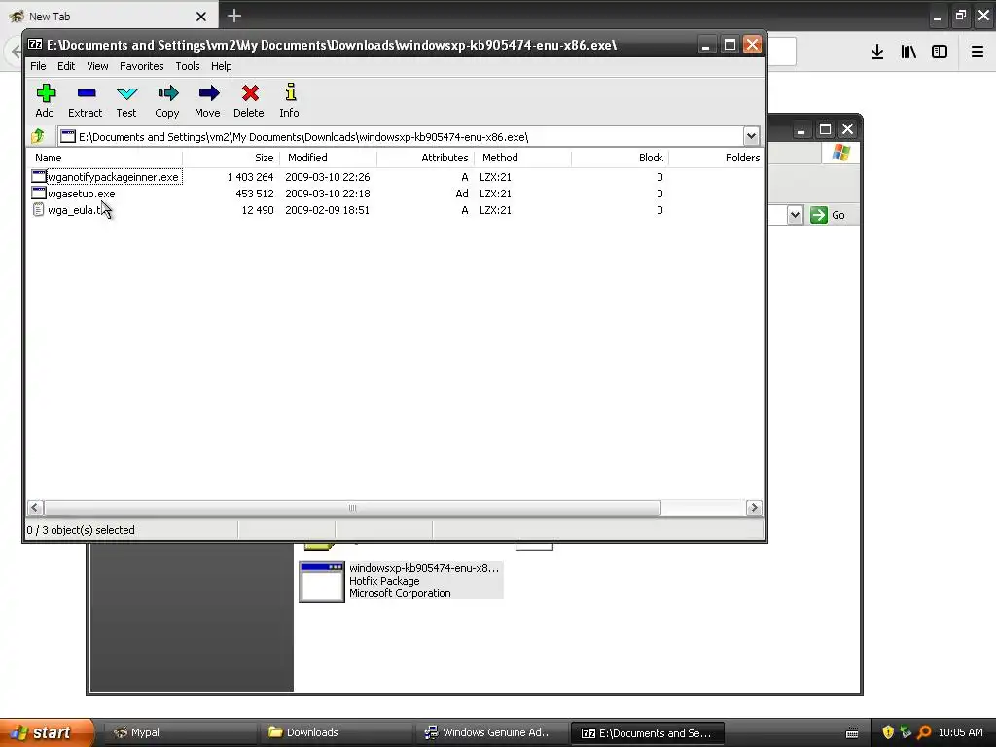Open browser hamburger menu

(x=977, y=53)
